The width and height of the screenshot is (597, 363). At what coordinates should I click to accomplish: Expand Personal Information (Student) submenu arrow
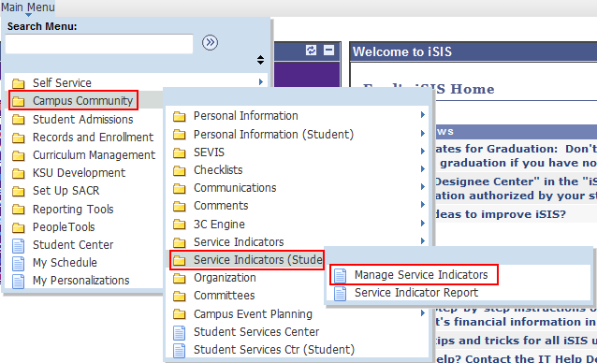pos(423,133)
